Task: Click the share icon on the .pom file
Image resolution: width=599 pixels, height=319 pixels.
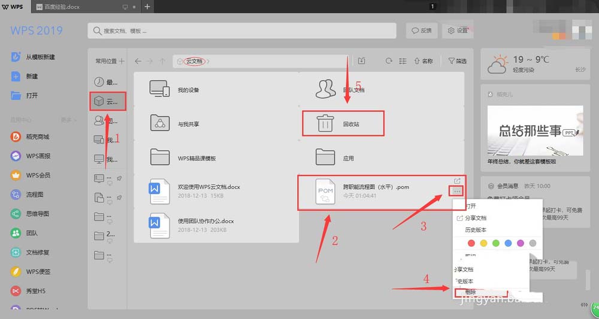Action: [457, 181]
